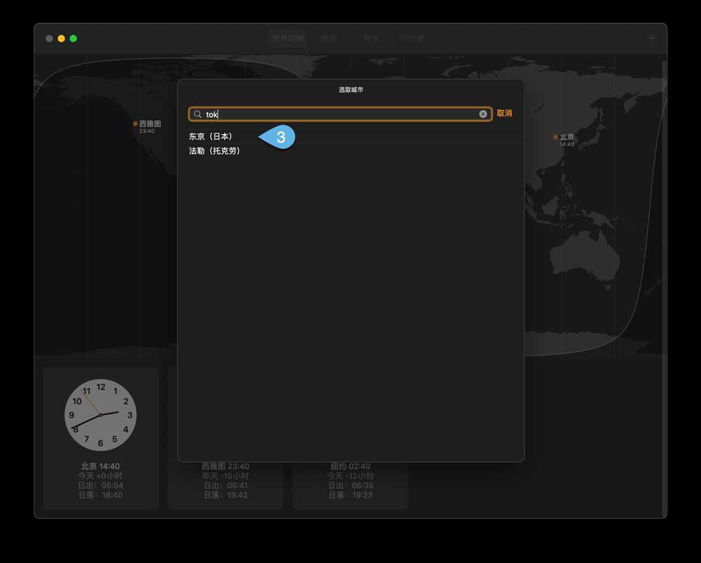Image resolution: width=701 pixels, height=563 pixels.
Task: Click the Seattle orange dot on map
Action: (x=135, y=123)
